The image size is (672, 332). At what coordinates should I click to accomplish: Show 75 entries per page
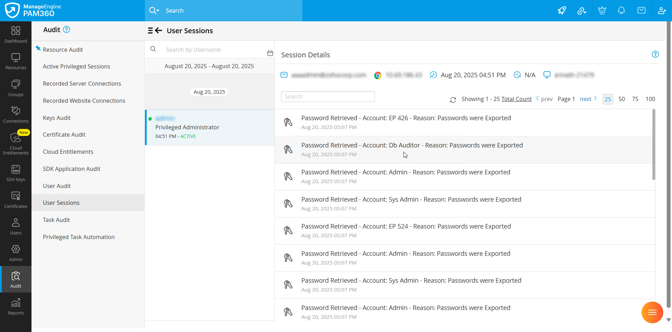point(635,99)
